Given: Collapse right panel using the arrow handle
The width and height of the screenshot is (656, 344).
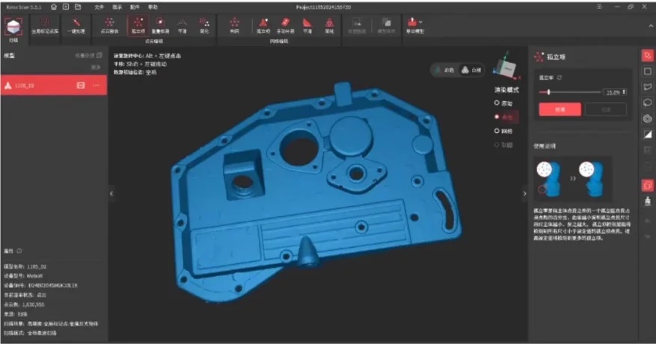Looking at the screenshot, I should point(524,193).
